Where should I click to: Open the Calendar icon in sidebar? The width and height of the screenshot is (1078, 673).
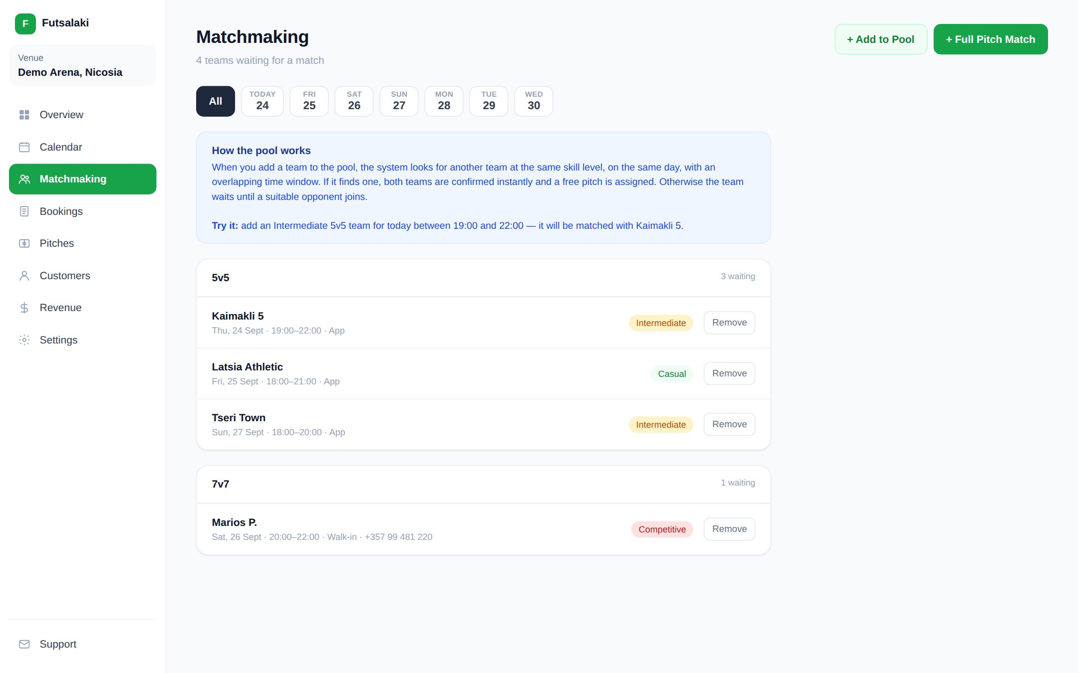[24, 147]
